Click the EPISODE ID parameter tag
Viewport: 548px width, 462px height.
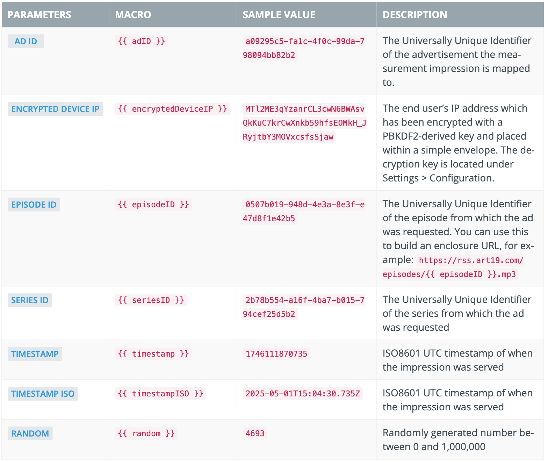[34, 204]
